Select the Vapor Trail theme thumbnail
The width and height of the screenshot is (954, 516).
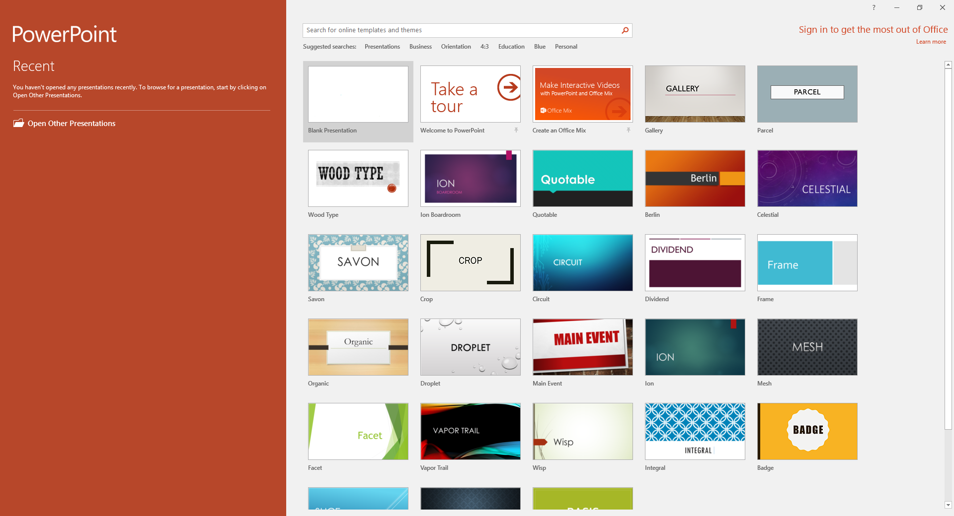click(x=471, y=432)
